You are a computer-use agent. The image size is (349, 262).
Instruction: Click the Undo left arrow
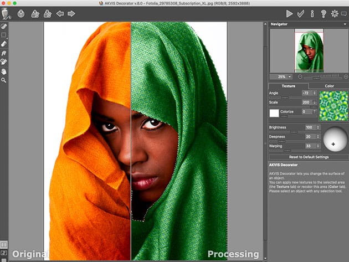point(60,13)
